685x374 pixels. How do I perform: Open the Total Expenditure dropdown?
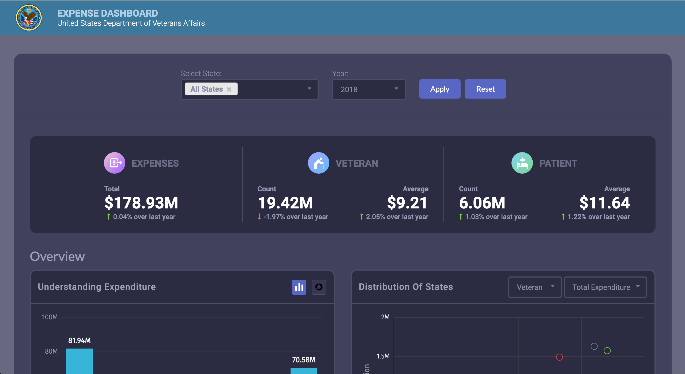tap(605, 287)
